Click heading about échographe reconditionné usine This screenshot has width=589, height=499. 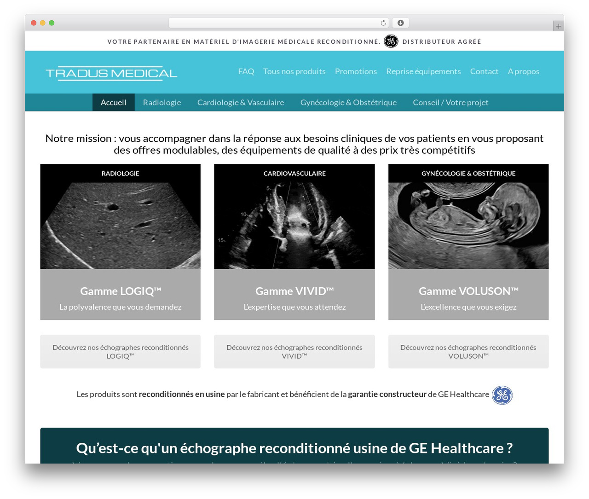click(x=294, y=448)
